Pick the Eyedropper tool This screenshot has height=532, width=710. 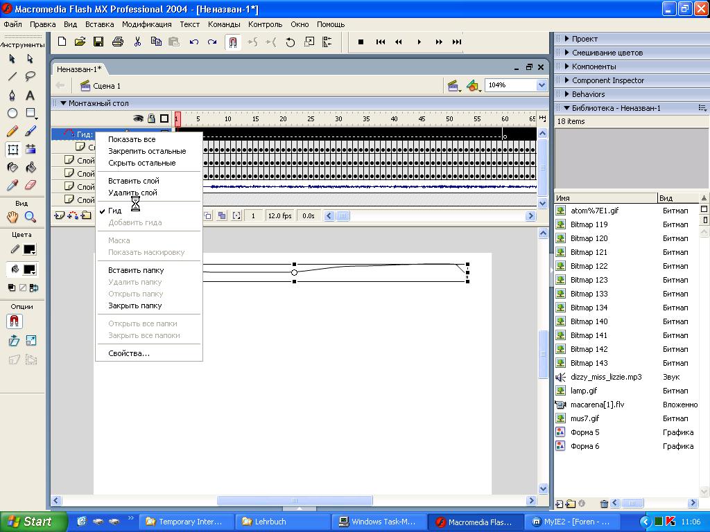click(x=12, y=185)
